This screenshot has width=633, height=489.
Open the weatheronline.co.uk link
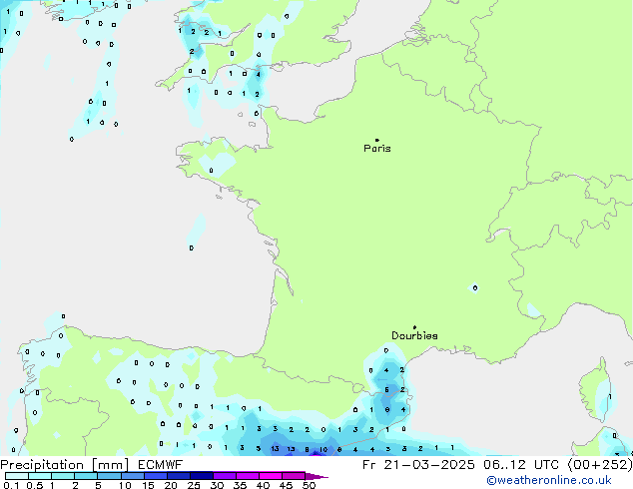point(548,480)
